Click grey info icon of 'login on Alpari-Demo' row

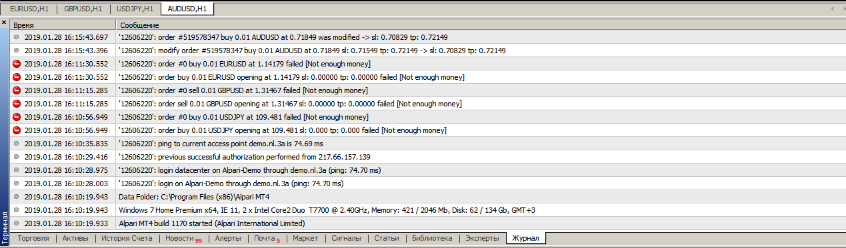(x=17, y=184)
